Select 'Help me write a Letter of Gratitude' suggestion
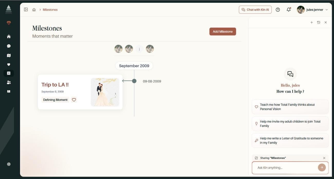334x179 pixels. (x=290, y=141)
